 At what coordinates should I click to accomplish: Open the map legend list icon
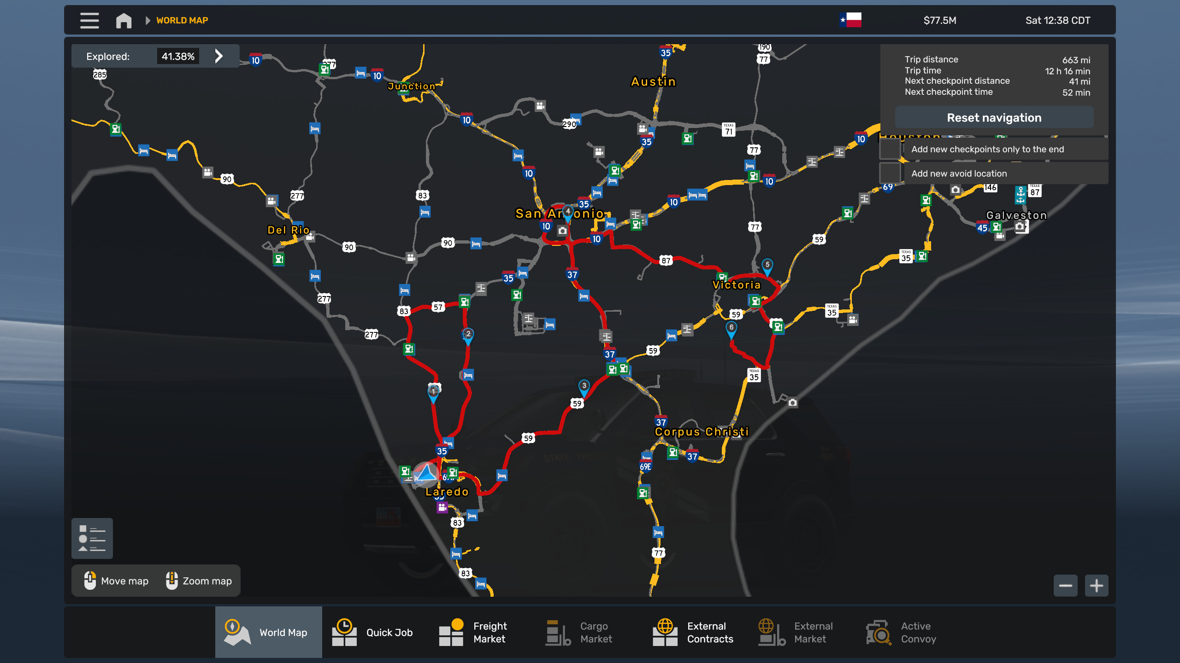(92, 538)
